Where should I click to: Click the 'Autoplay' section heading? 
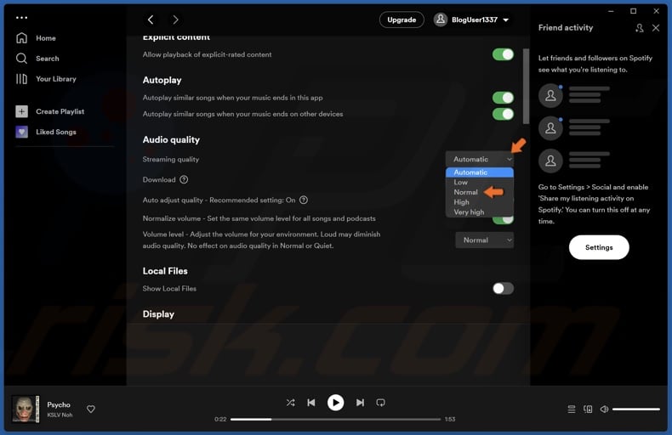pos(162,80)
